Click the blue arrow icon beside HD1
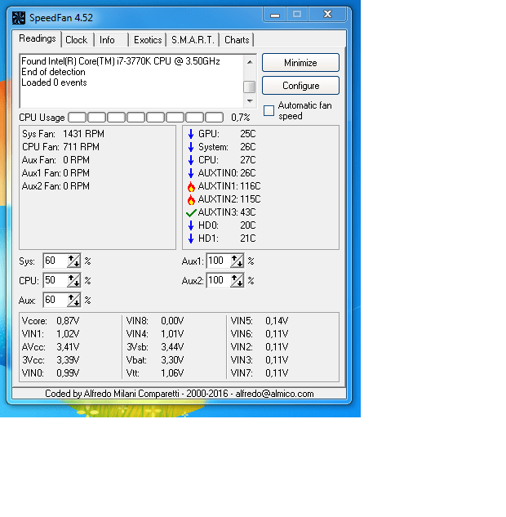 click(191, 238)
